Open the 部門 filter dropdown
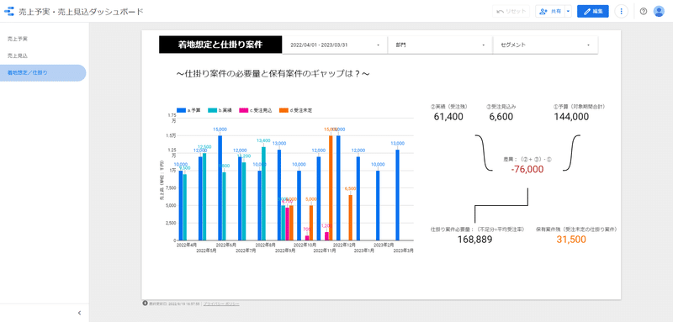The image size is (673, 322). pos(440,45)
